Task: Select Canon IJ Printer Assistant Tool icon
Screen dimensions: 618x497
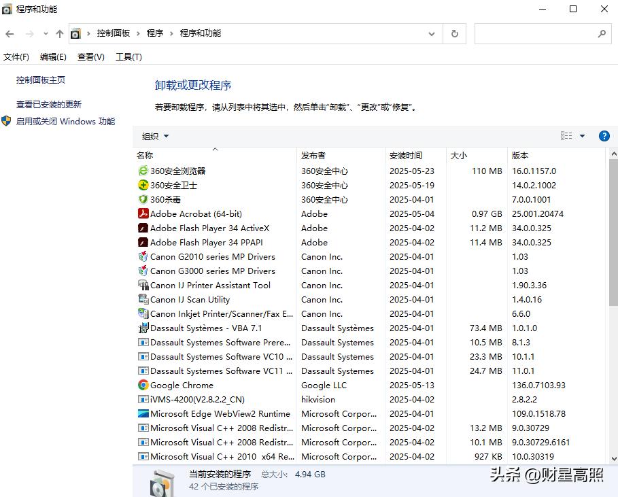Action: [143, 285]
